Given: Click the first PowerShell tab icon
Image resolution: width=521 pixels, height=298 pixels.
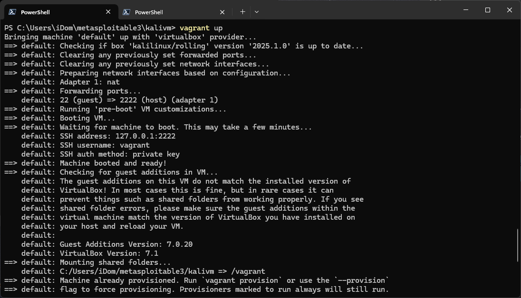Looking at the screenshot, I should (x=12, y=12).
